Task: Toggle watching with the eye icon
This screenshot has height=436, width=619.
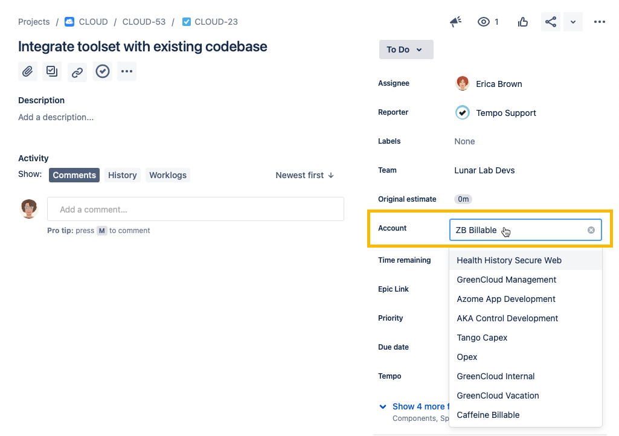Action: (484, 22)
